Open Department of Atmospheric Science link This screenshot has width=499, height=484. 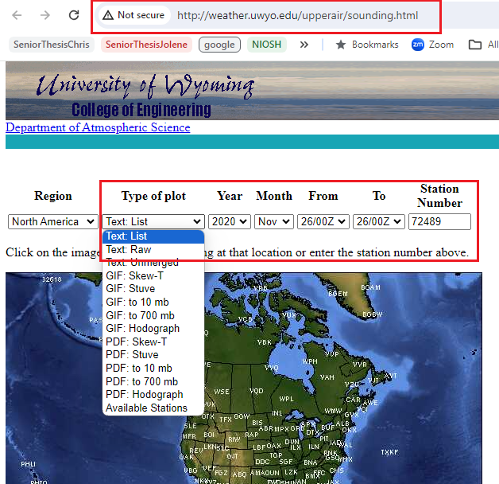[98, 127]
